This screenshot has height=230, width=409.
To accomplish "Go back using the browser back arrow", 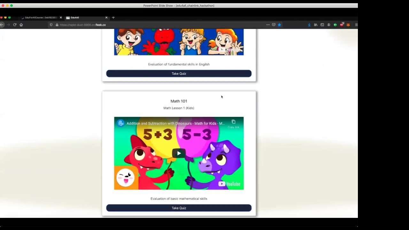I will pos(2,25).
